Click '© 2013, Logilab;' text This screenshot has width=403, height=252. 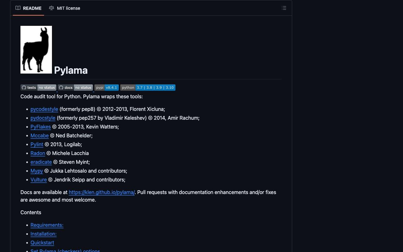click(63, 144)
